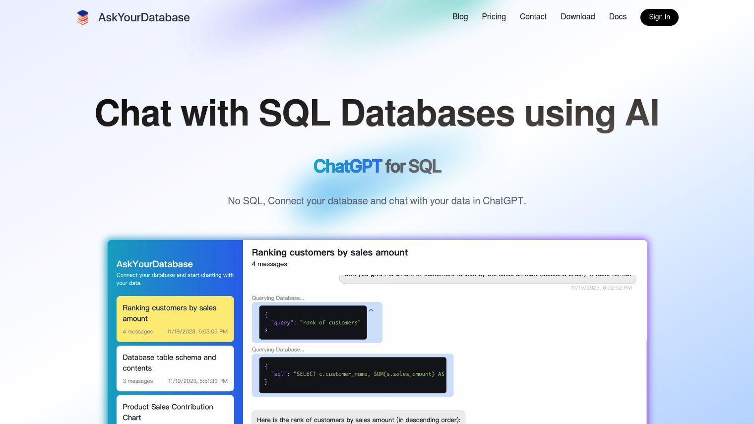The image size is (754, 424).
Task: Open the AskYourDatabase home link text
Action: click(144, 17)
